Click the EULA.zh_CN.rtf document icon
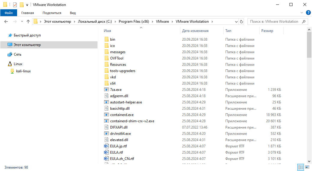 pyautogui.click(x=106, y=159)
